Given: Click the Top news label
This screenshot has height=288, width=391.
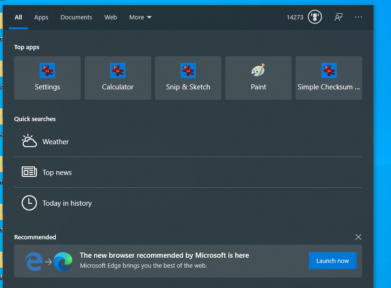Looking at the screenshot, I should click(x=57, y=173).
